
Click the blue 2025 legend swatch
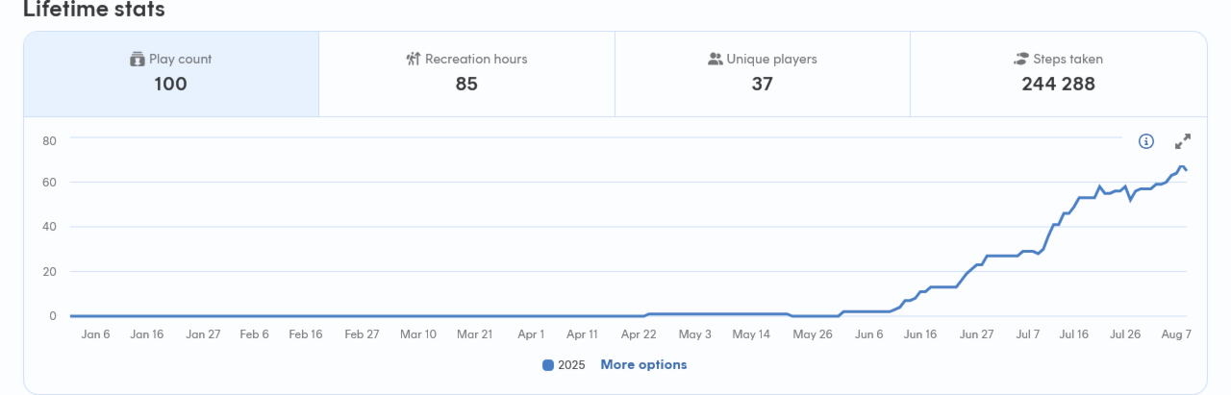click(548, 365)
